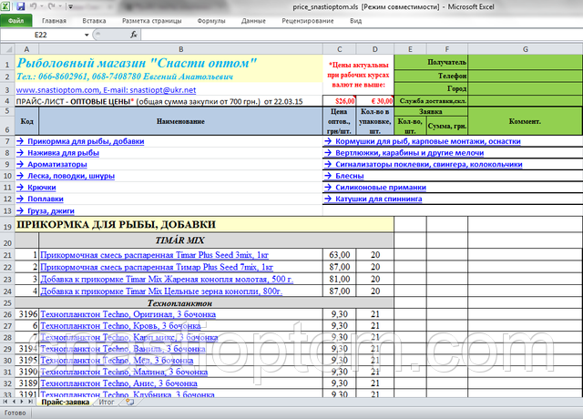Follow the Крючки link
Viewport: 583px width, 419px height.
(x=36, y=188)
